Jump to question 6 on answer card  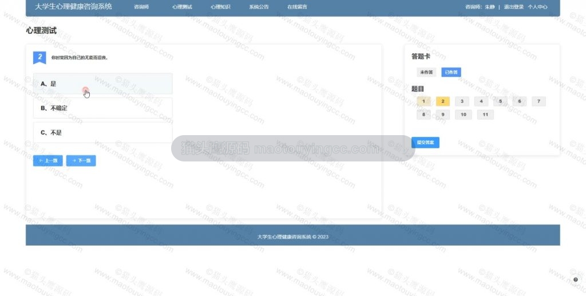click(520, 101)
